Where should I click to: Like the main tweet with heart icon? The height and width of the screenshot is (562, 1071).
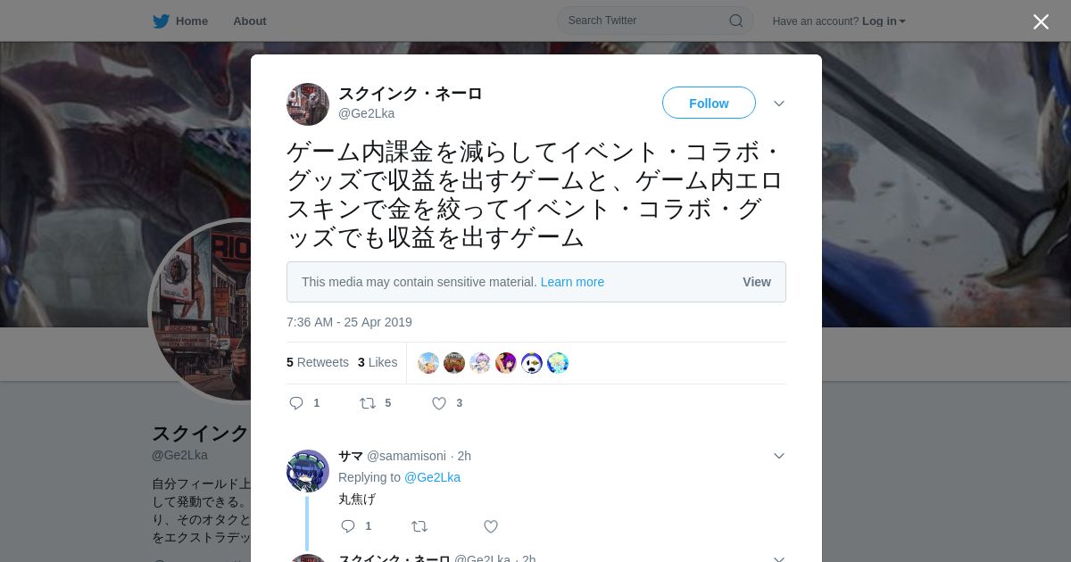coord(439,403)
